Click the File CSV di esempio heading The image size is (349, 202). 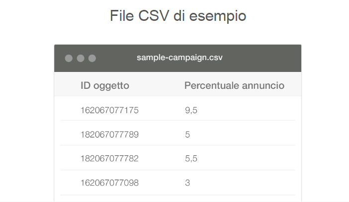178,15
